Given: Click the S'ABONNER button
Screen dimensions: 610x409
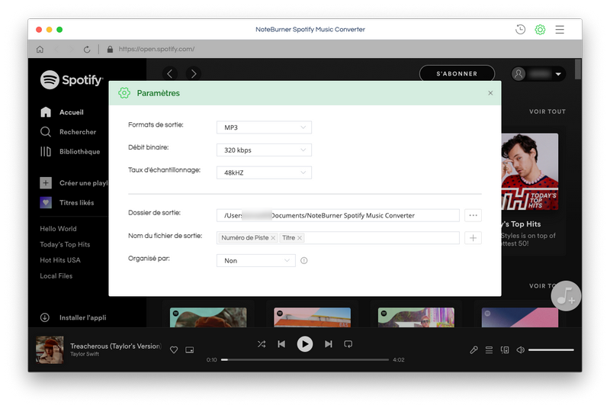Looking at the screenshot, I should click(457, 73).
